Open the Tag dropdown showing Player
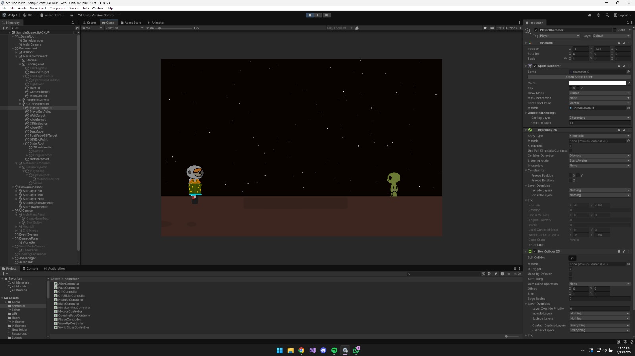The width and height of the screenshot is (635, 356). pyautogui.click(x=559, y=36)
